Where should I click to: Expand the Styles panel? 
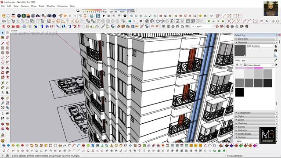click(x=256, y=116)
